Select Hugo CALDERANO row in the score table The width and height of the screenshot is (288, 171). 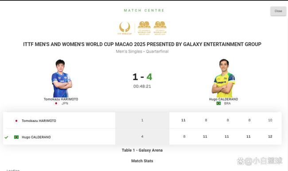tap(142, 137)
